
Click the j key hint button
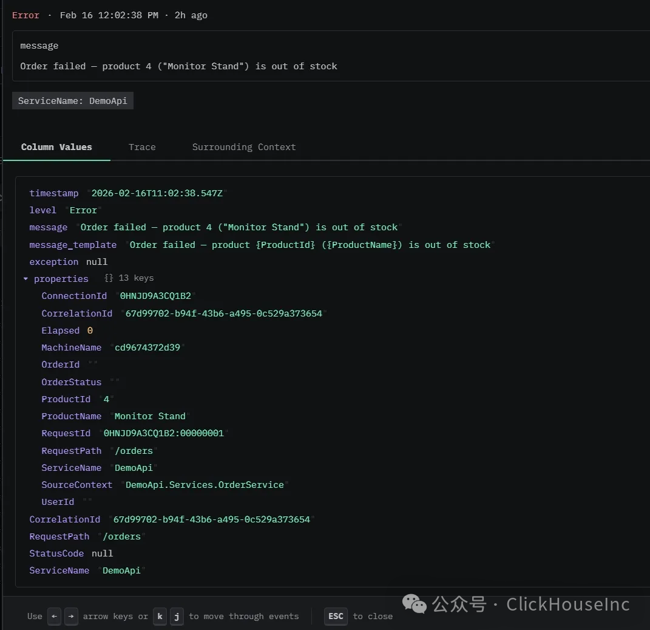[177, 616]
